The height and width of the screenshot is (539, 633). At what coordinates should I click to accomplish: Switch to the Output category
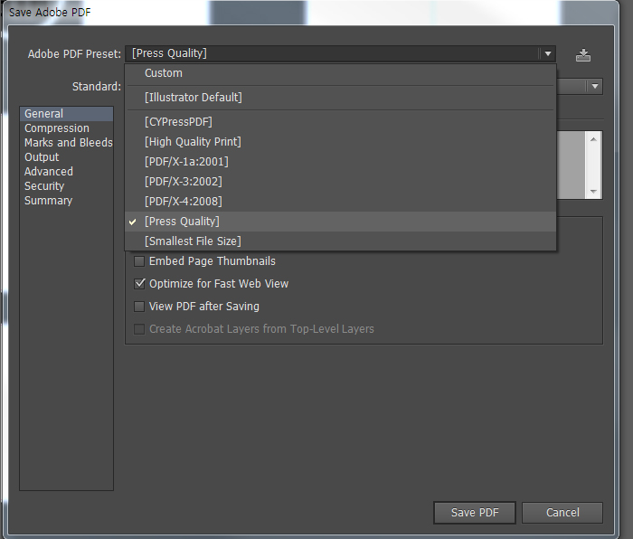tap(66, 157)
